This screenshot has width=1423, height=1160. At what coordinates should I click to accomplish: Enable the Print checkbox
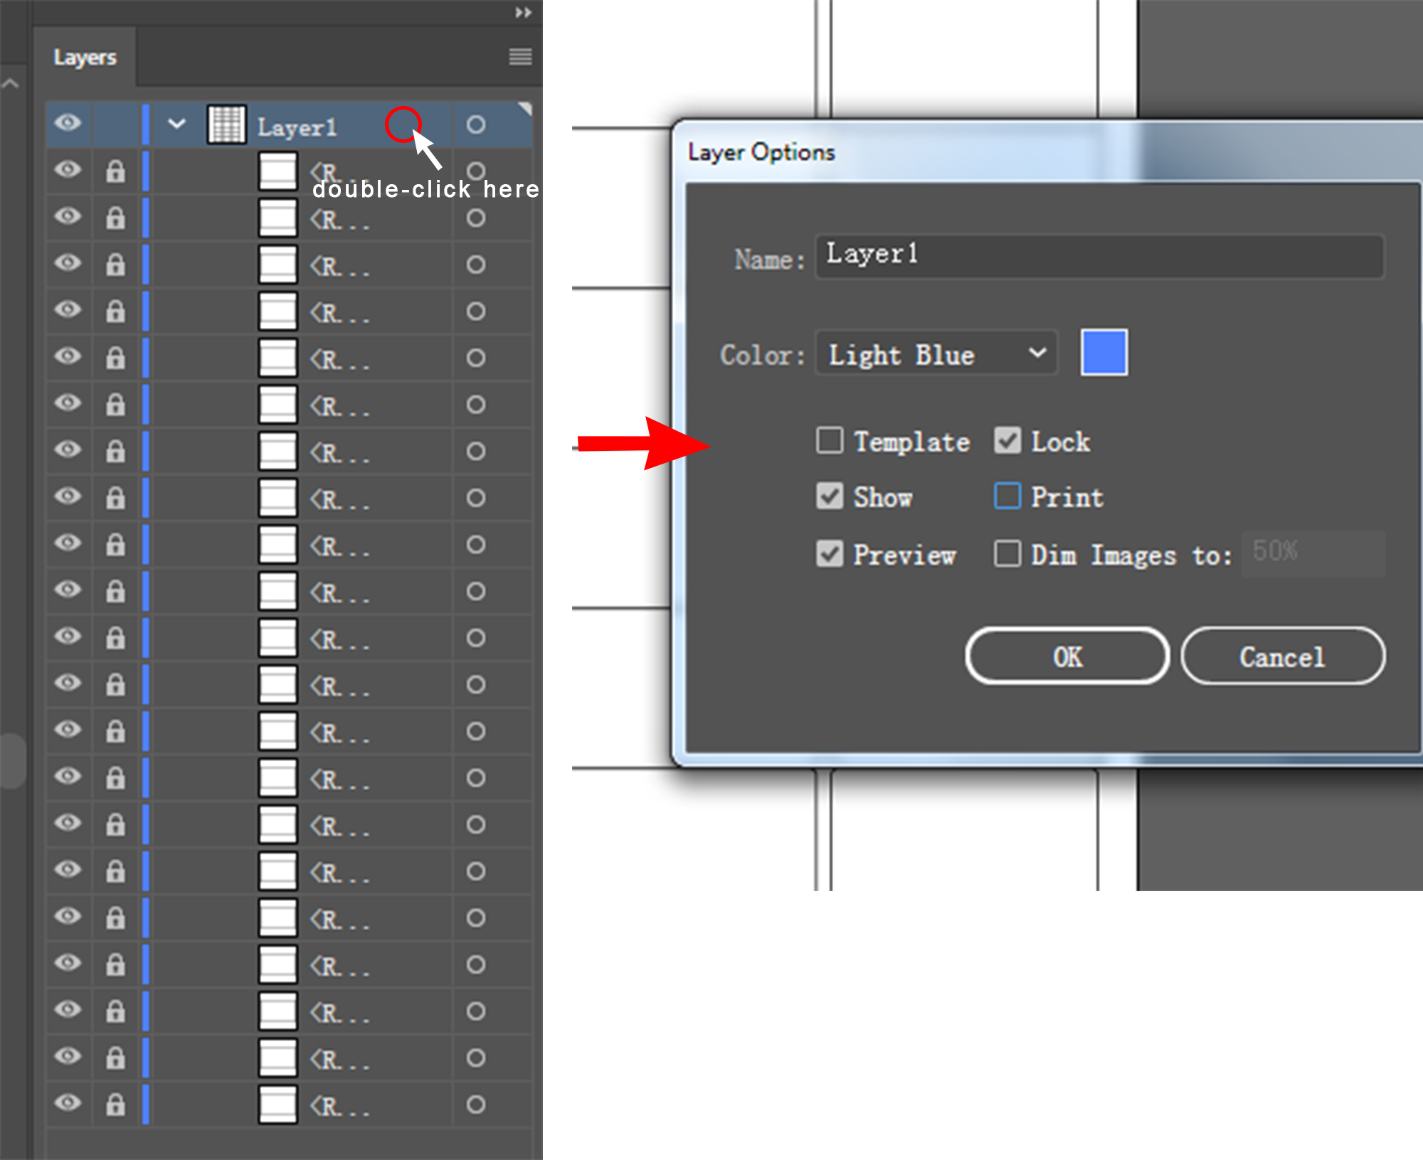[1007, 496]
